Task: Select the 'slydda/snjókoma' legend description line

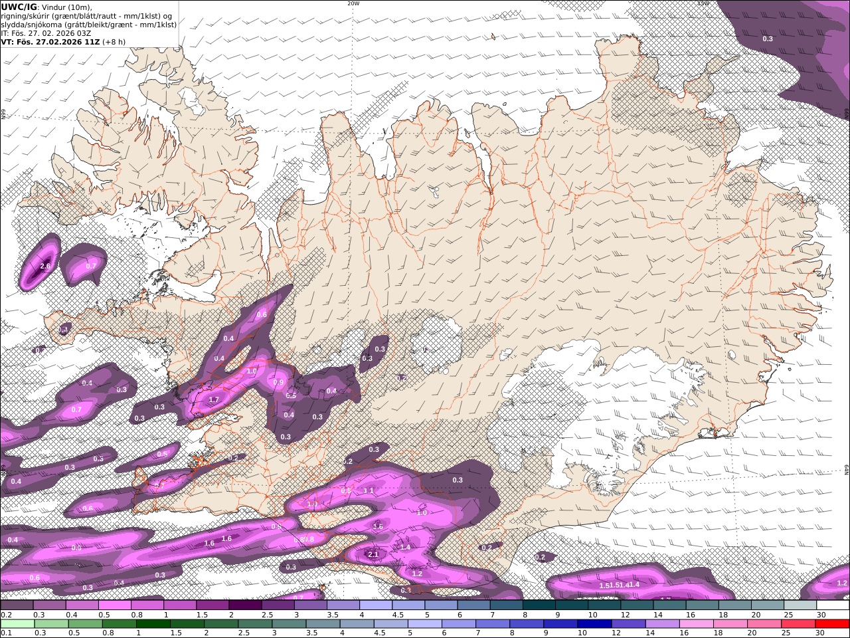Action: coord(89,24)
